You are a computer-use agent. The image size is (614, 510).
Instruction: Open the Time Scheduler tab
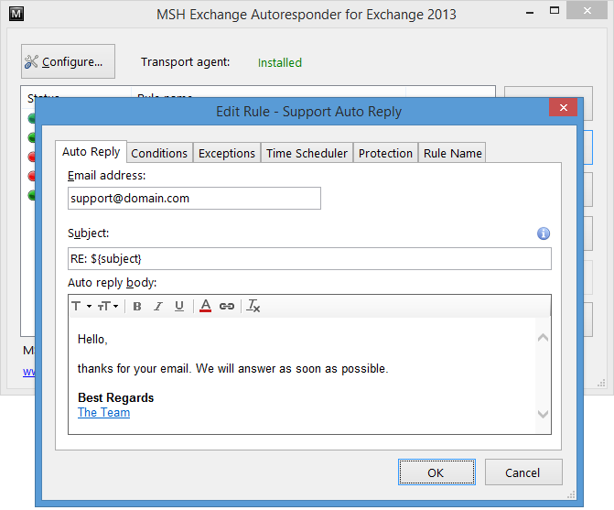[307, 153]
